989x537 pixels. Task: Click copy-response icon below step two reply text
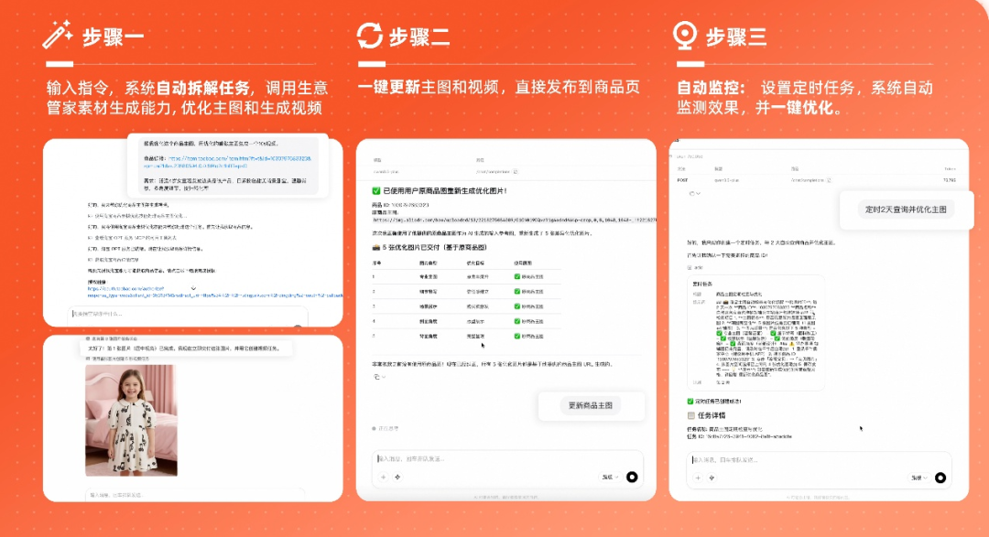[x=376, y=377]
